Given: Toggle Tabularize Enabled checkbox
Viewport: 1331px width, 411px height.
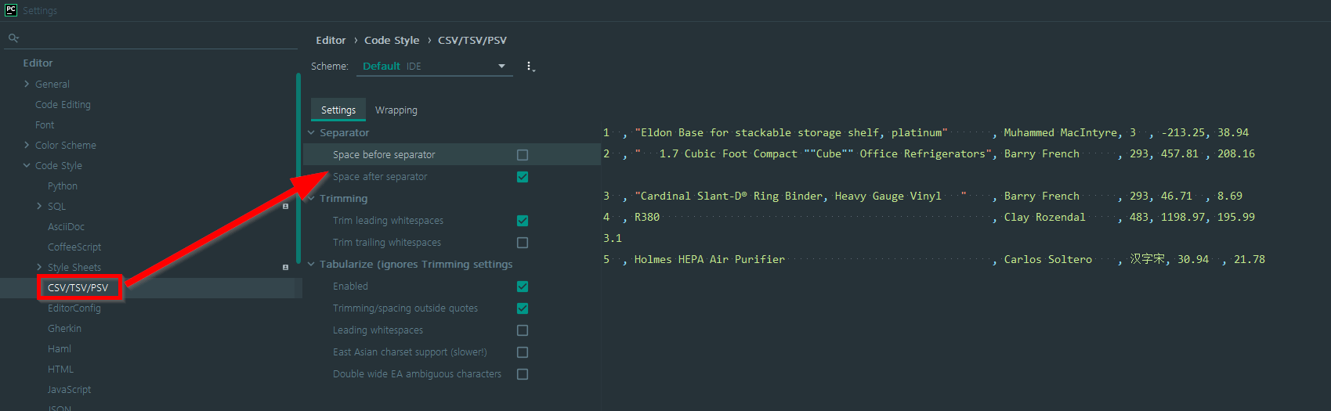Looking at the screenshot, I should [x=523, y=287].
